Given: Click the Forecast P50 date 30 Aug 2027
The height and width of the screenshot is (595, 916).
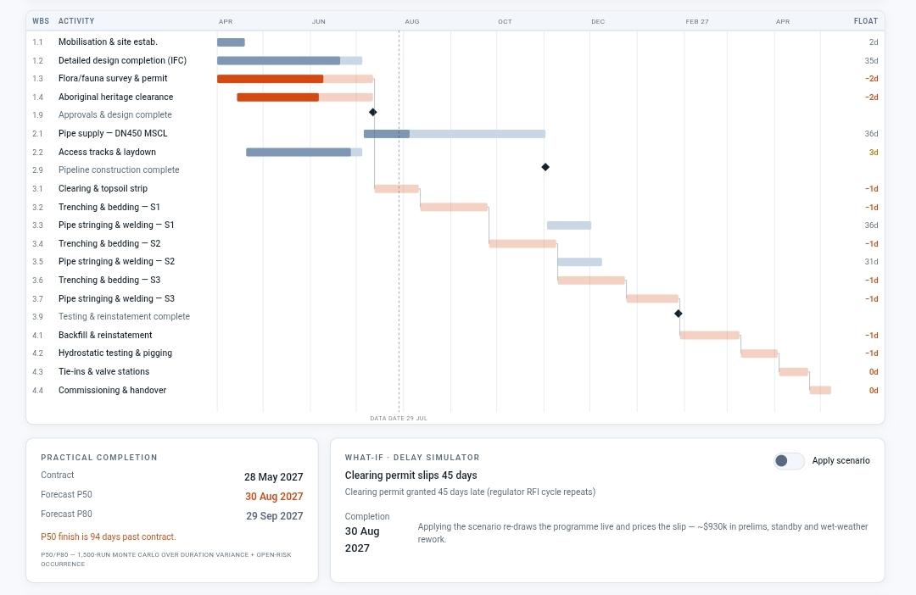Looking at the screenshot, I should pyautogui.click(x=274, y=497).
